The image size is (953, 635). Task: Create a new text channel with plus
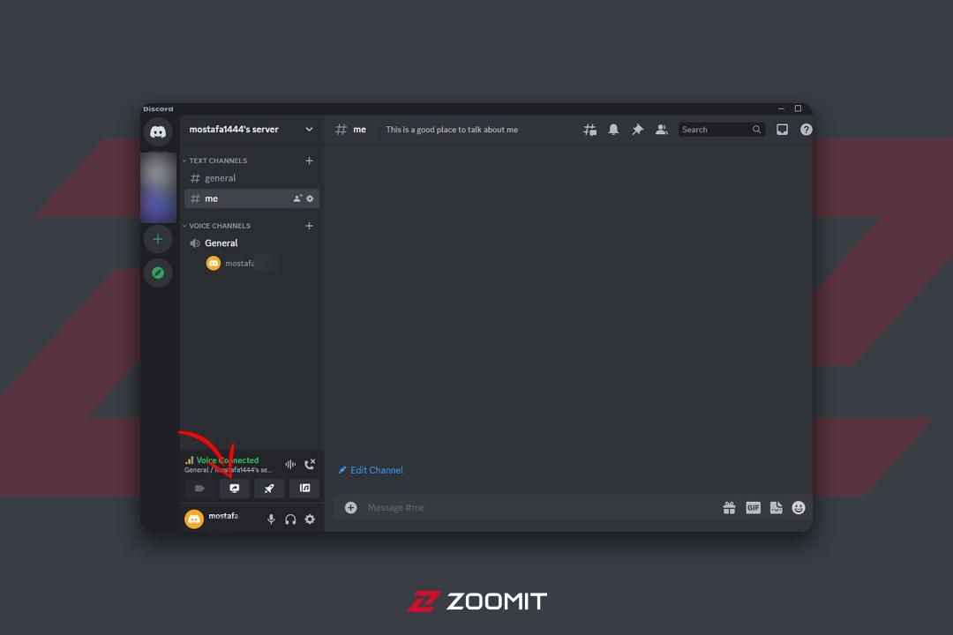coord(309,161)
